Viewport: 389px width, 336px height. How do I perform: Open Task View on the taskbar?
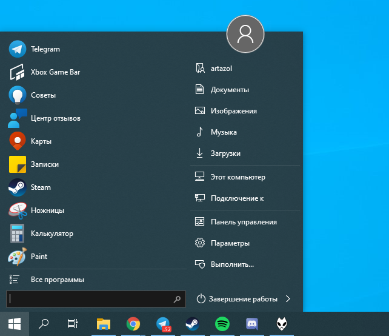73,324
